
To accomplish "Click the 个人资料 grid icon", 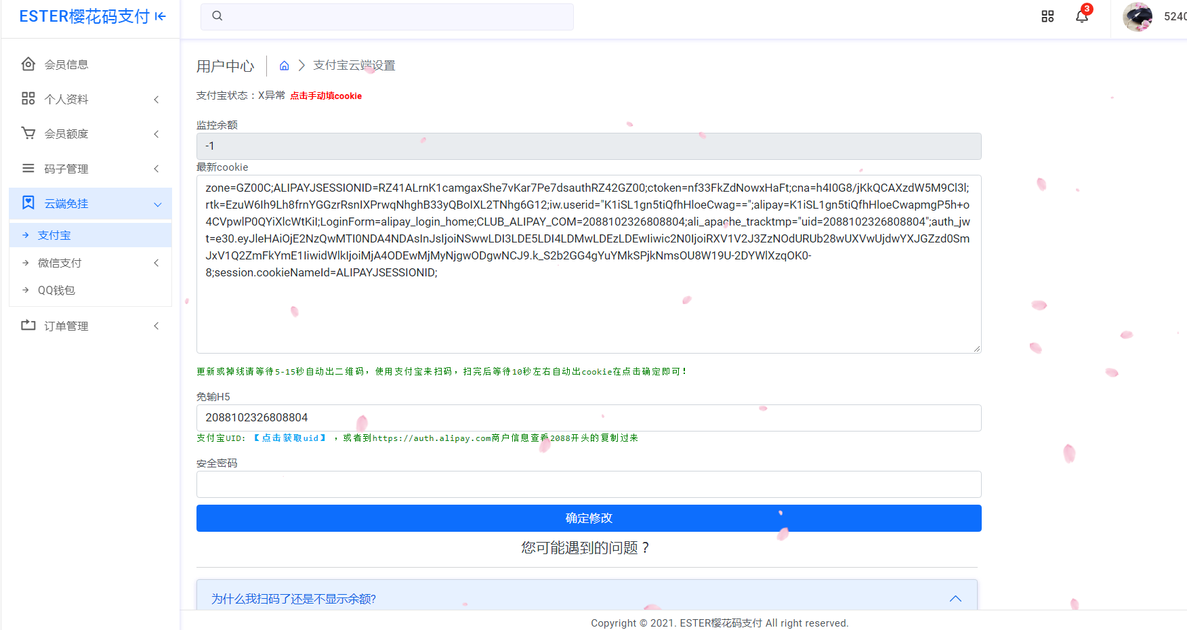I will (x=28, y=99).
